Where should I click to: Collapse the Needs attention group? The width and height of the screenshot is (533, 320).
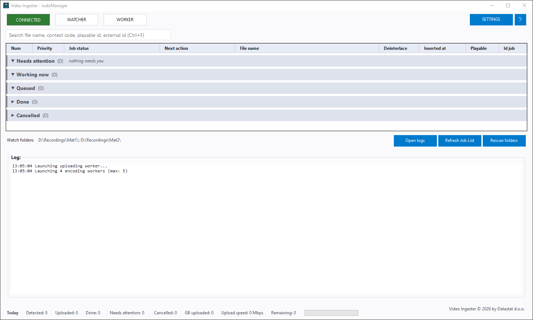[13, 61]
